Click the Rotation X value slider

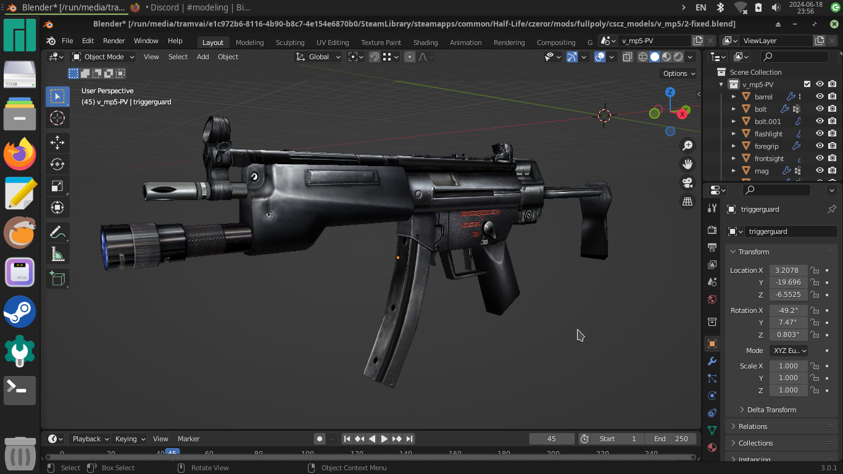tap(788, 310)
